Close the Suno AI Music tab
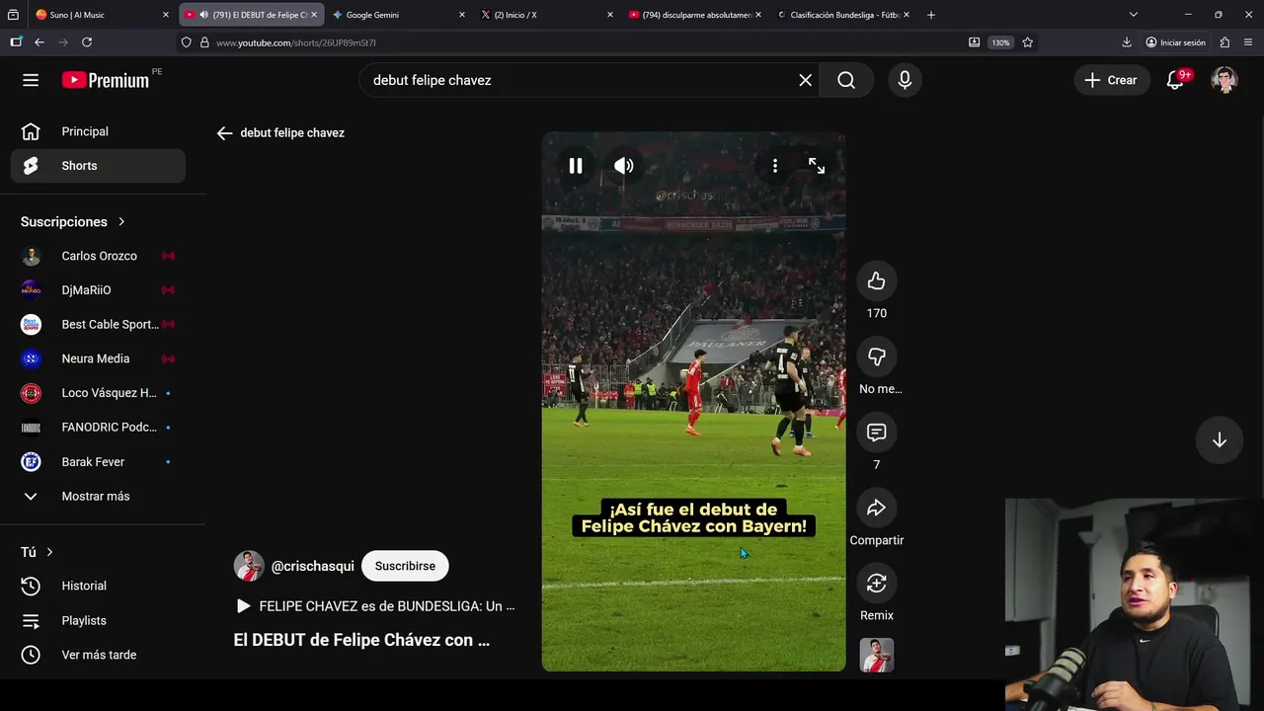Viewport: 1264px width, 711px height. coord(165,15)
